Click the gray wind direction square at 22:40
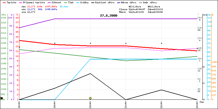 [x=162, y=43]
